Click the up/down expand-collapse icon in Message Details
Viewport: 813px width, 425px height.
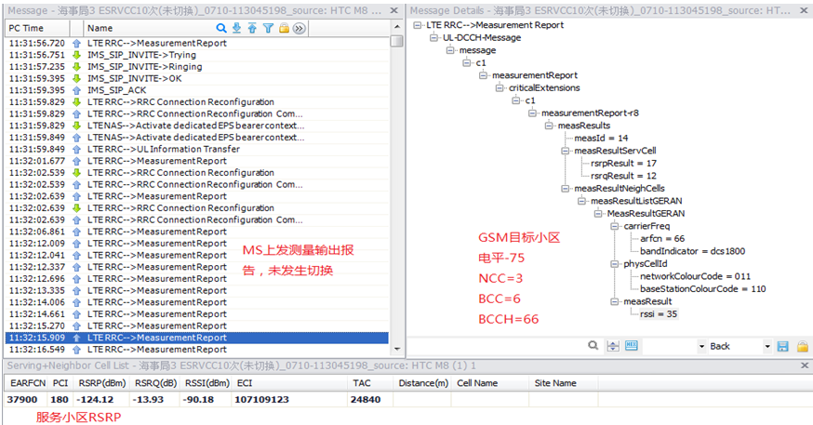click(613, 346)
